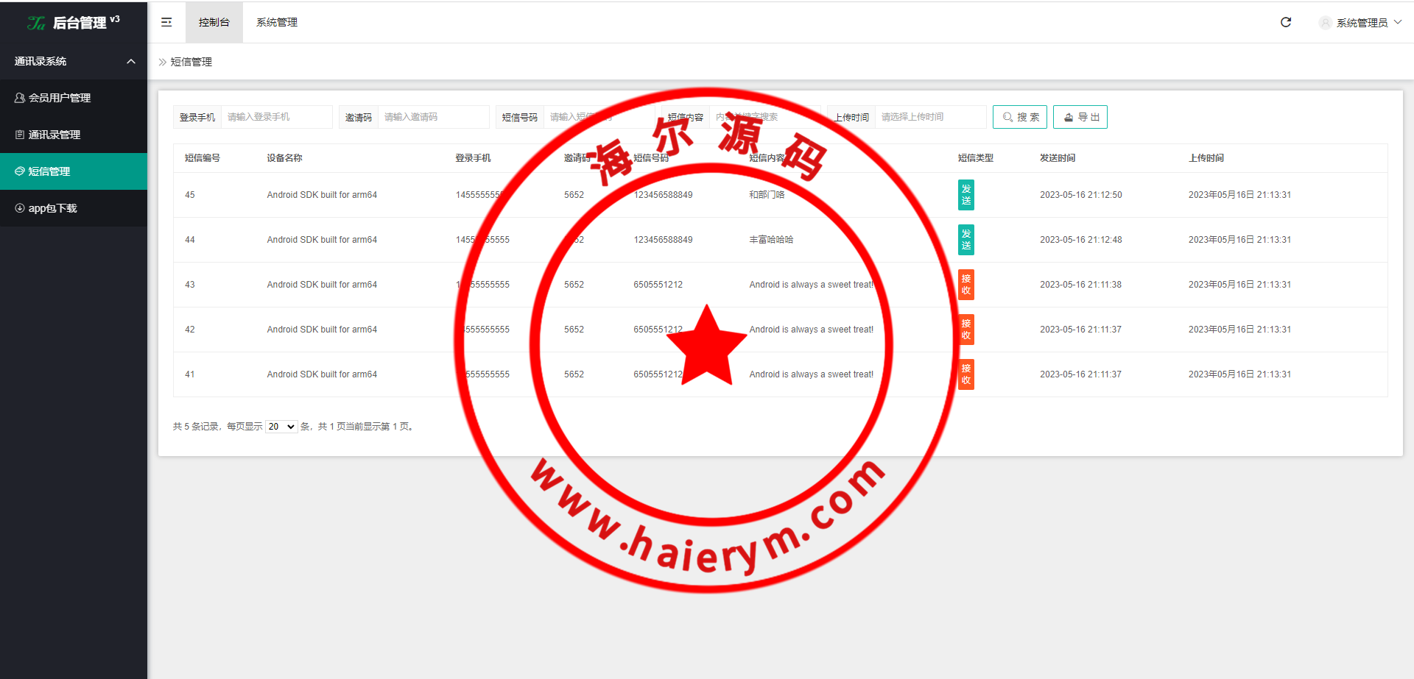Screen dimensions: 1414x679
Task: Click the 搜索 search button
Action: (x=1020, y=117)
